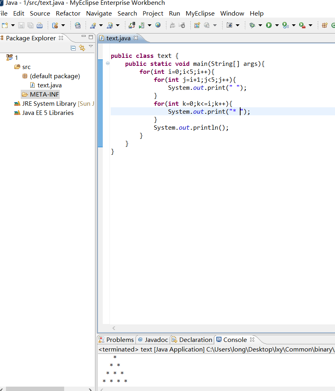Click the New file toolbar icon
The image size is (335, 391).
[x=5, y=25]
